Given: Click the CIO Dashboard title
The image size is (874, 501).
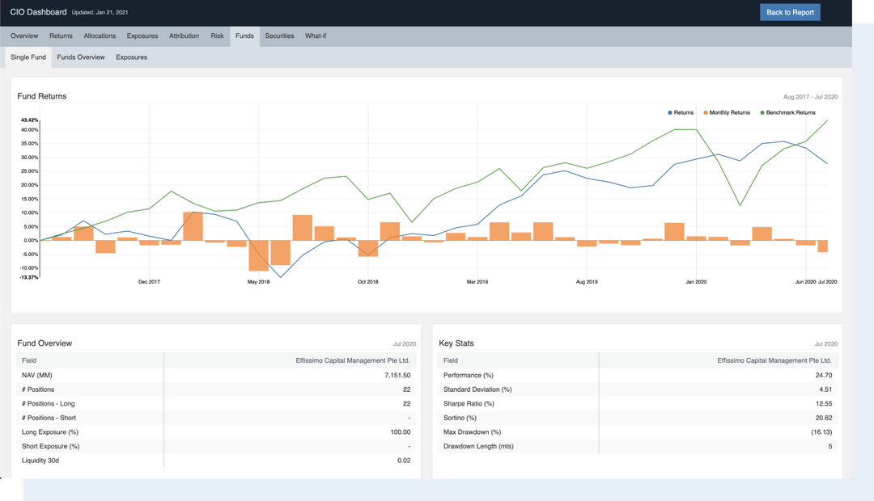Looking at the screenshot, I should point(36,11).
